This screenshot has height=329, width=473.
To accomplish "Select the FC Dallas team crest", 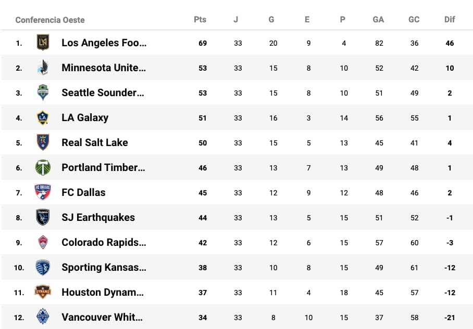I will pyautogui.click(x=43, y=192).
